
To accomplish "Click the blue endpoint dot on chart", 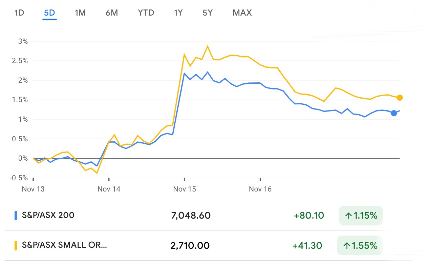I will (x=394, y=113).
